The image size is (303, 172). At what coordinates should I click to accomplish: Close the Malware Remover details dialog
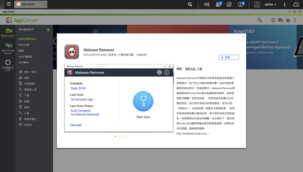click(243, 36)
